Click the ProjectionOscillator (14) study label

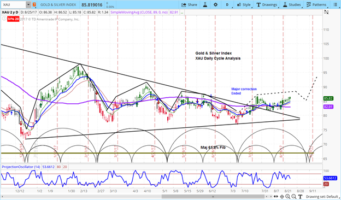tap(21, 167)
